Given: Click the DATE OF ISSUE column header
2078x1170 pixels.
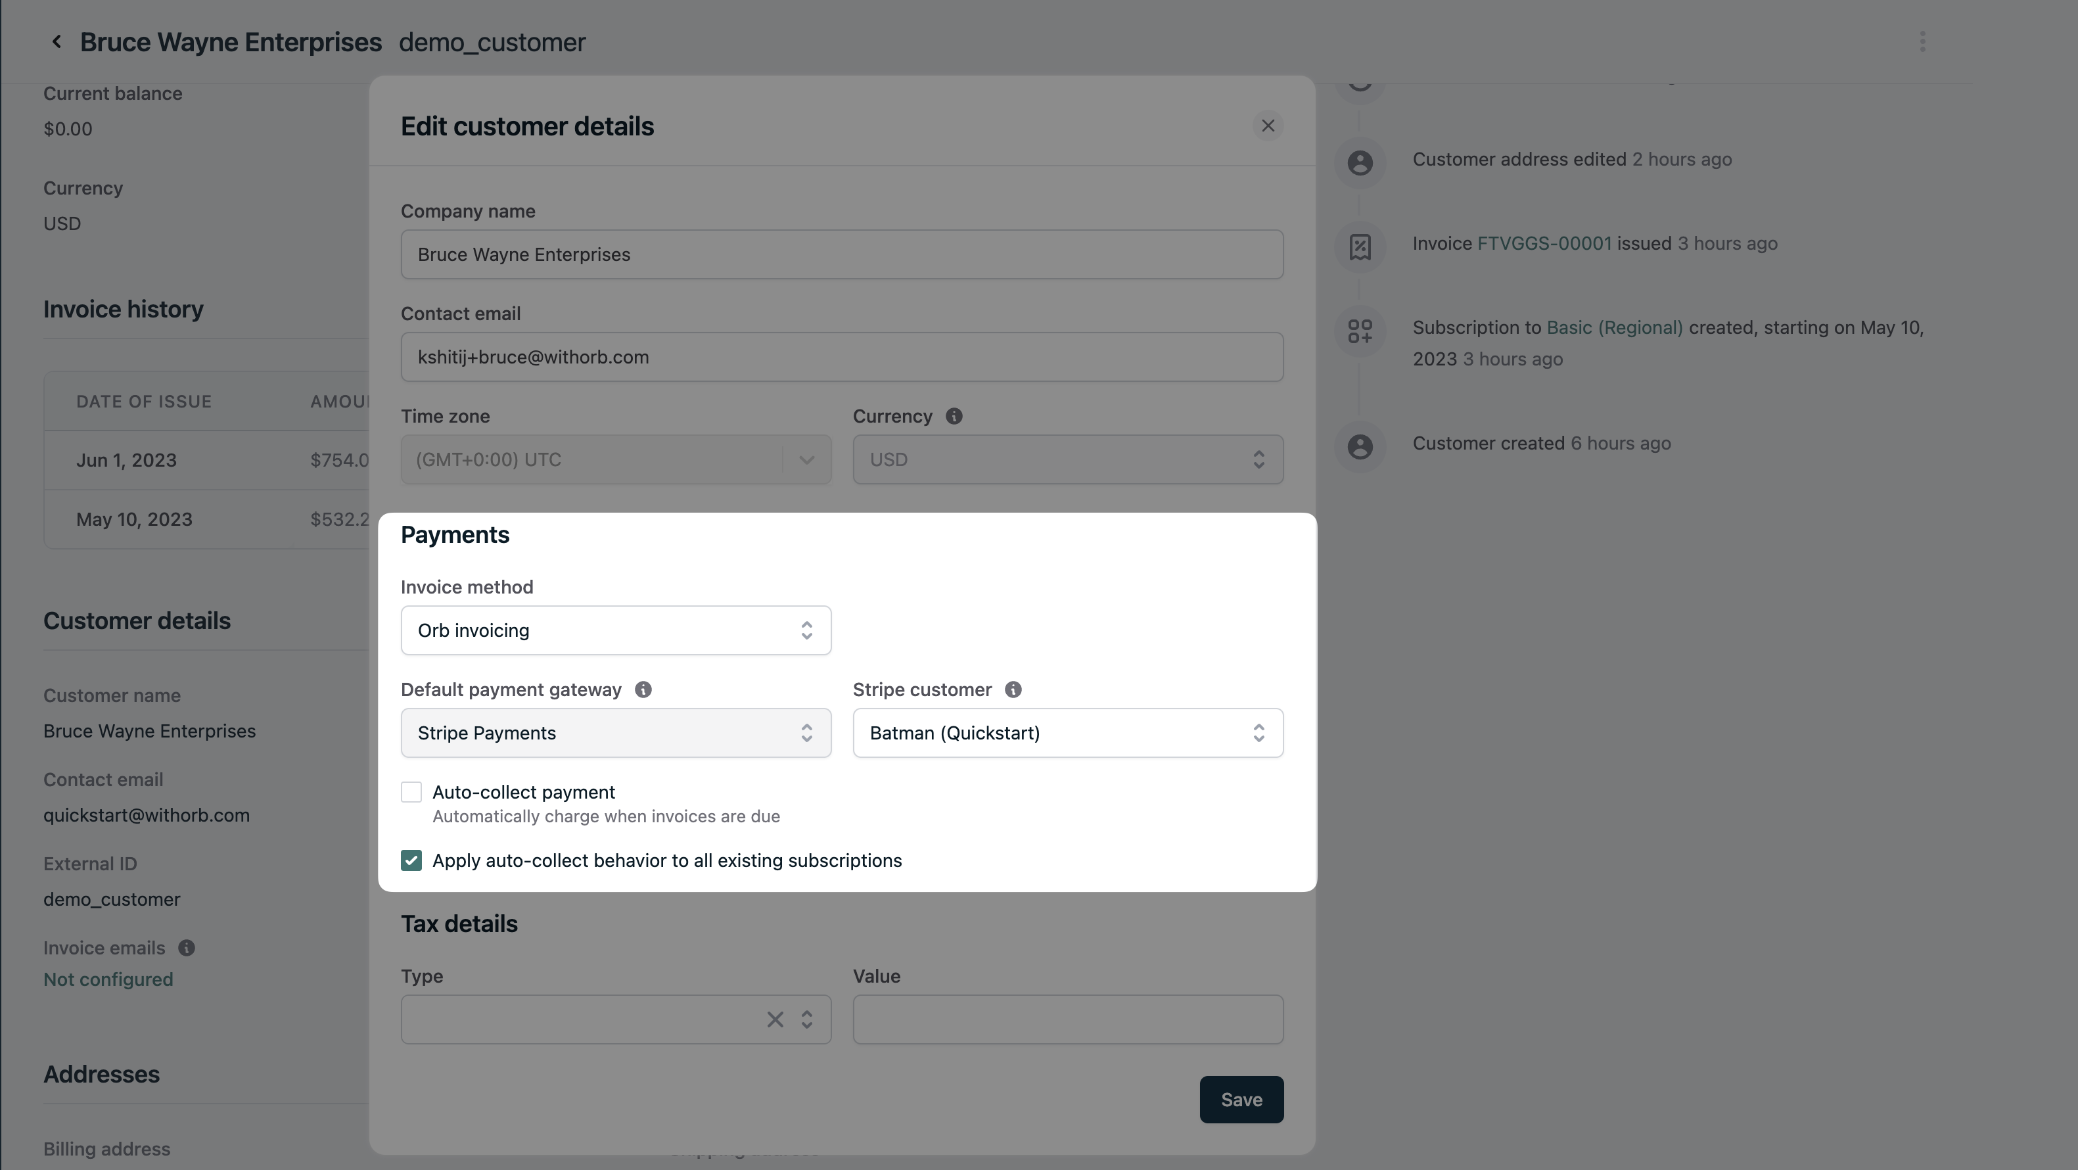Looking at the screenshot, I should [x=143, y=402].
